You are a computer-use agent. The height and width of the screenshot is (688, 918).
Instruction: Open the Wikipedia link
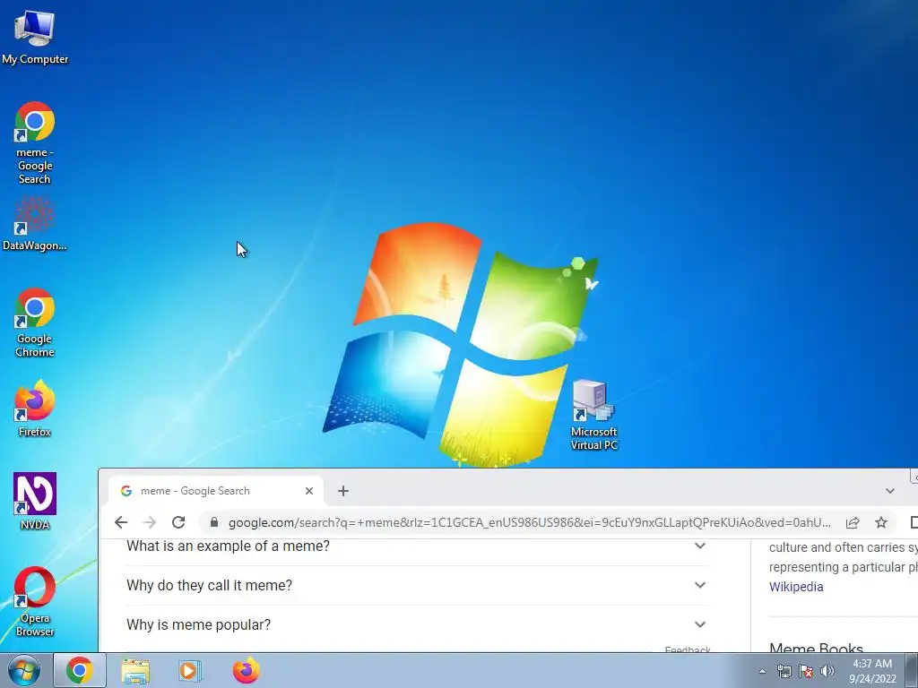pyautogui.click(x=796, y=587)
